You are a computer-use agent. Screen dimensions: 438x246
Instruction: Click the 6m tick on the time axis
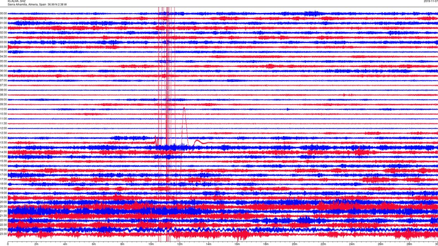tap(94, 244)
